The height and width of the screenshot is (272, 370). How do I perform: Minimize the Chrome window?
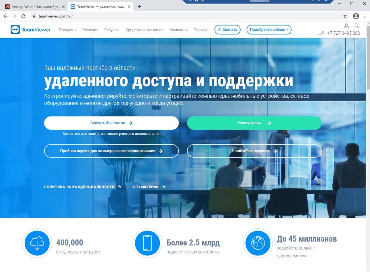(339, 4)
